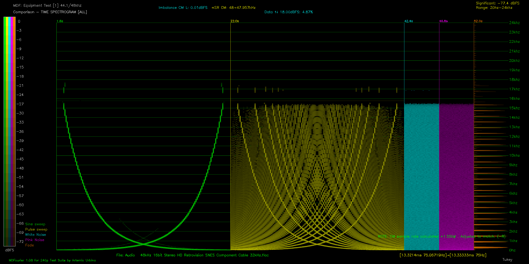Select the 42.4s white noise start marker

[408, 21]
